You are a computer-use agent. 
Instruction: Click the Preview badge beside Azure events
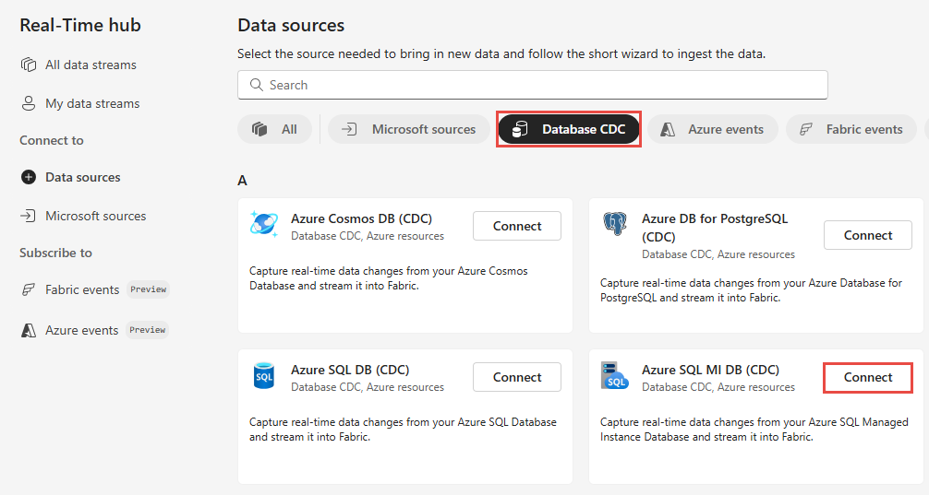click(x=148, y=329)
